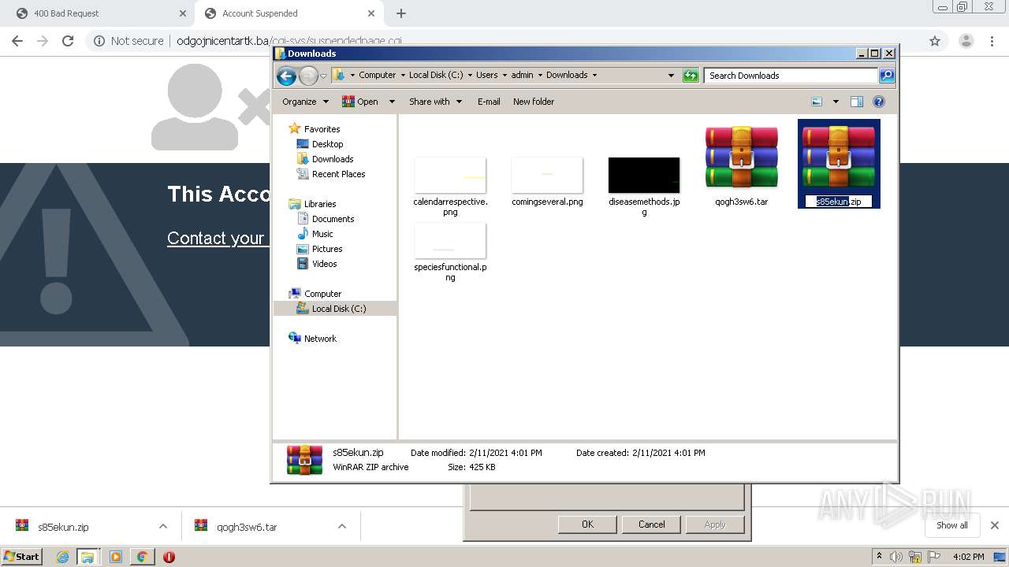Open the Share with menu
This screenshot has width=1009, height=567.
point(435,102)
